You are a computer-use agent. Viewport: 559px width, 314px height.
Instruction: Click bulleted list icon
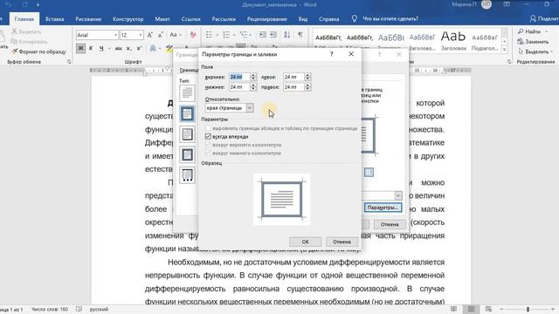pos(210,35)
